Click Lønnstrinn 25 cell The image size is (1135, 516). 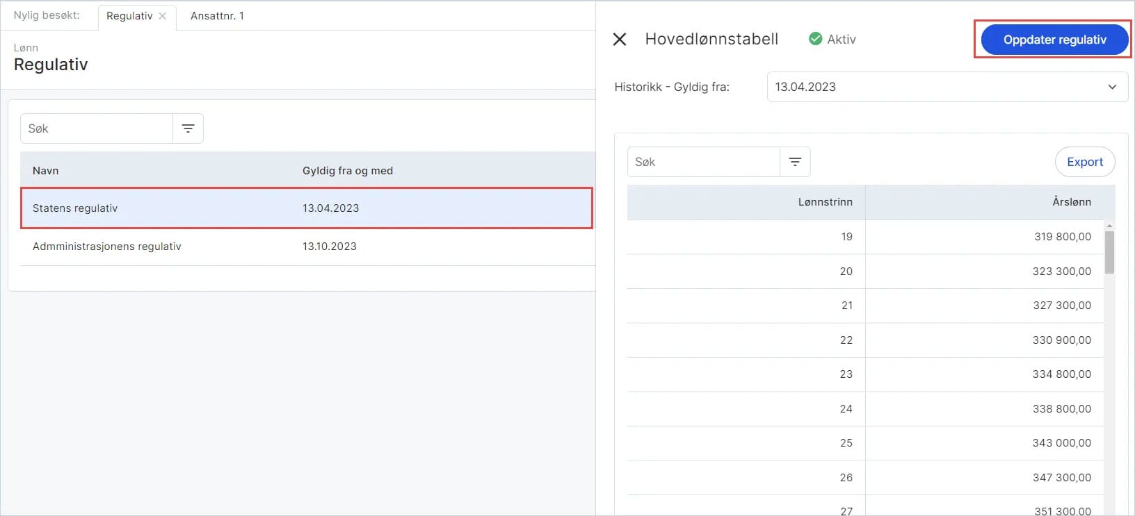coord(746,443)
